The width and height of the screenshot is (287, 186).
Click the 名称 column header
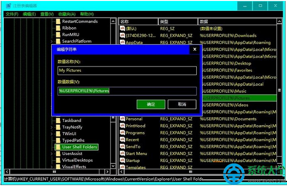[x=138, y=22]
